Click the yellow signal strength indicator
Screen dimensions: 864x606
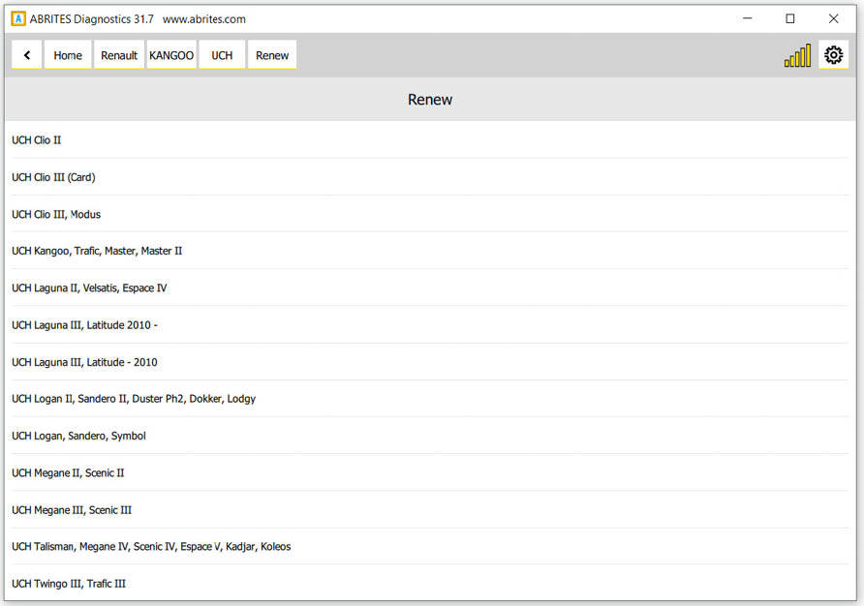click(797, 56)
